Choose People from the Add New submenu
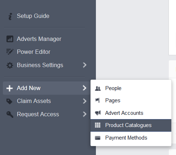The image size is (176, 155). point(131,88)
